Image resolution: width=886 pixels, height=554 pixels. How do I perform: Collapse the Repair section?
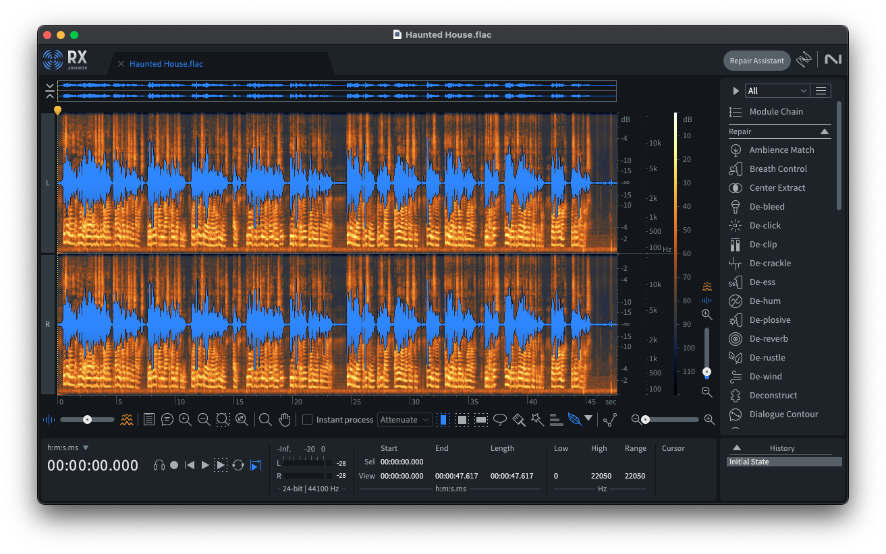[x=824, y=131]
